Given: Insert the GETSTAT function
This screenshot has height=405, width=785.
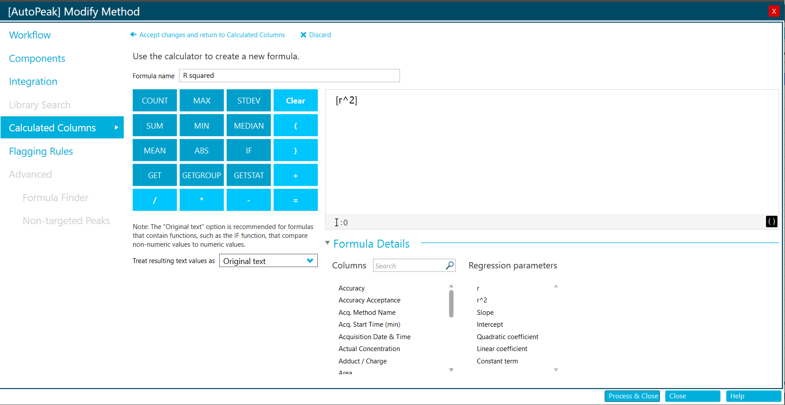Looking at the screenshot, I should click(x=248, y=175).
